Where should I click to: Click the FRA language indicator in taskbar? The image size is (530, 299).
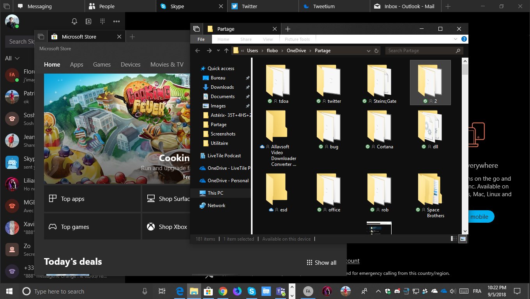coord(477,291)
